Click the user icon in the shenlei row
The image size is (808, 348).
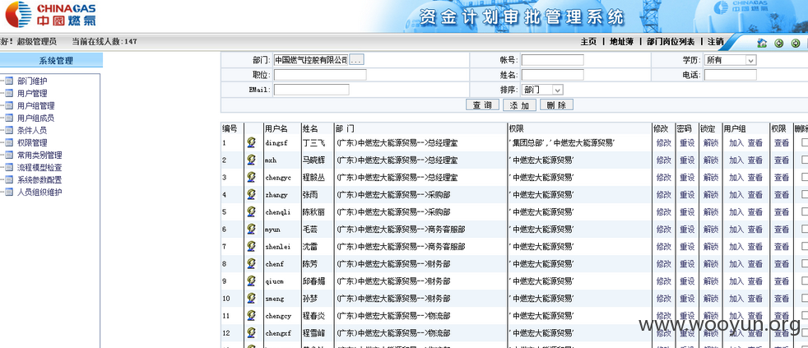[x=251, y=247]
